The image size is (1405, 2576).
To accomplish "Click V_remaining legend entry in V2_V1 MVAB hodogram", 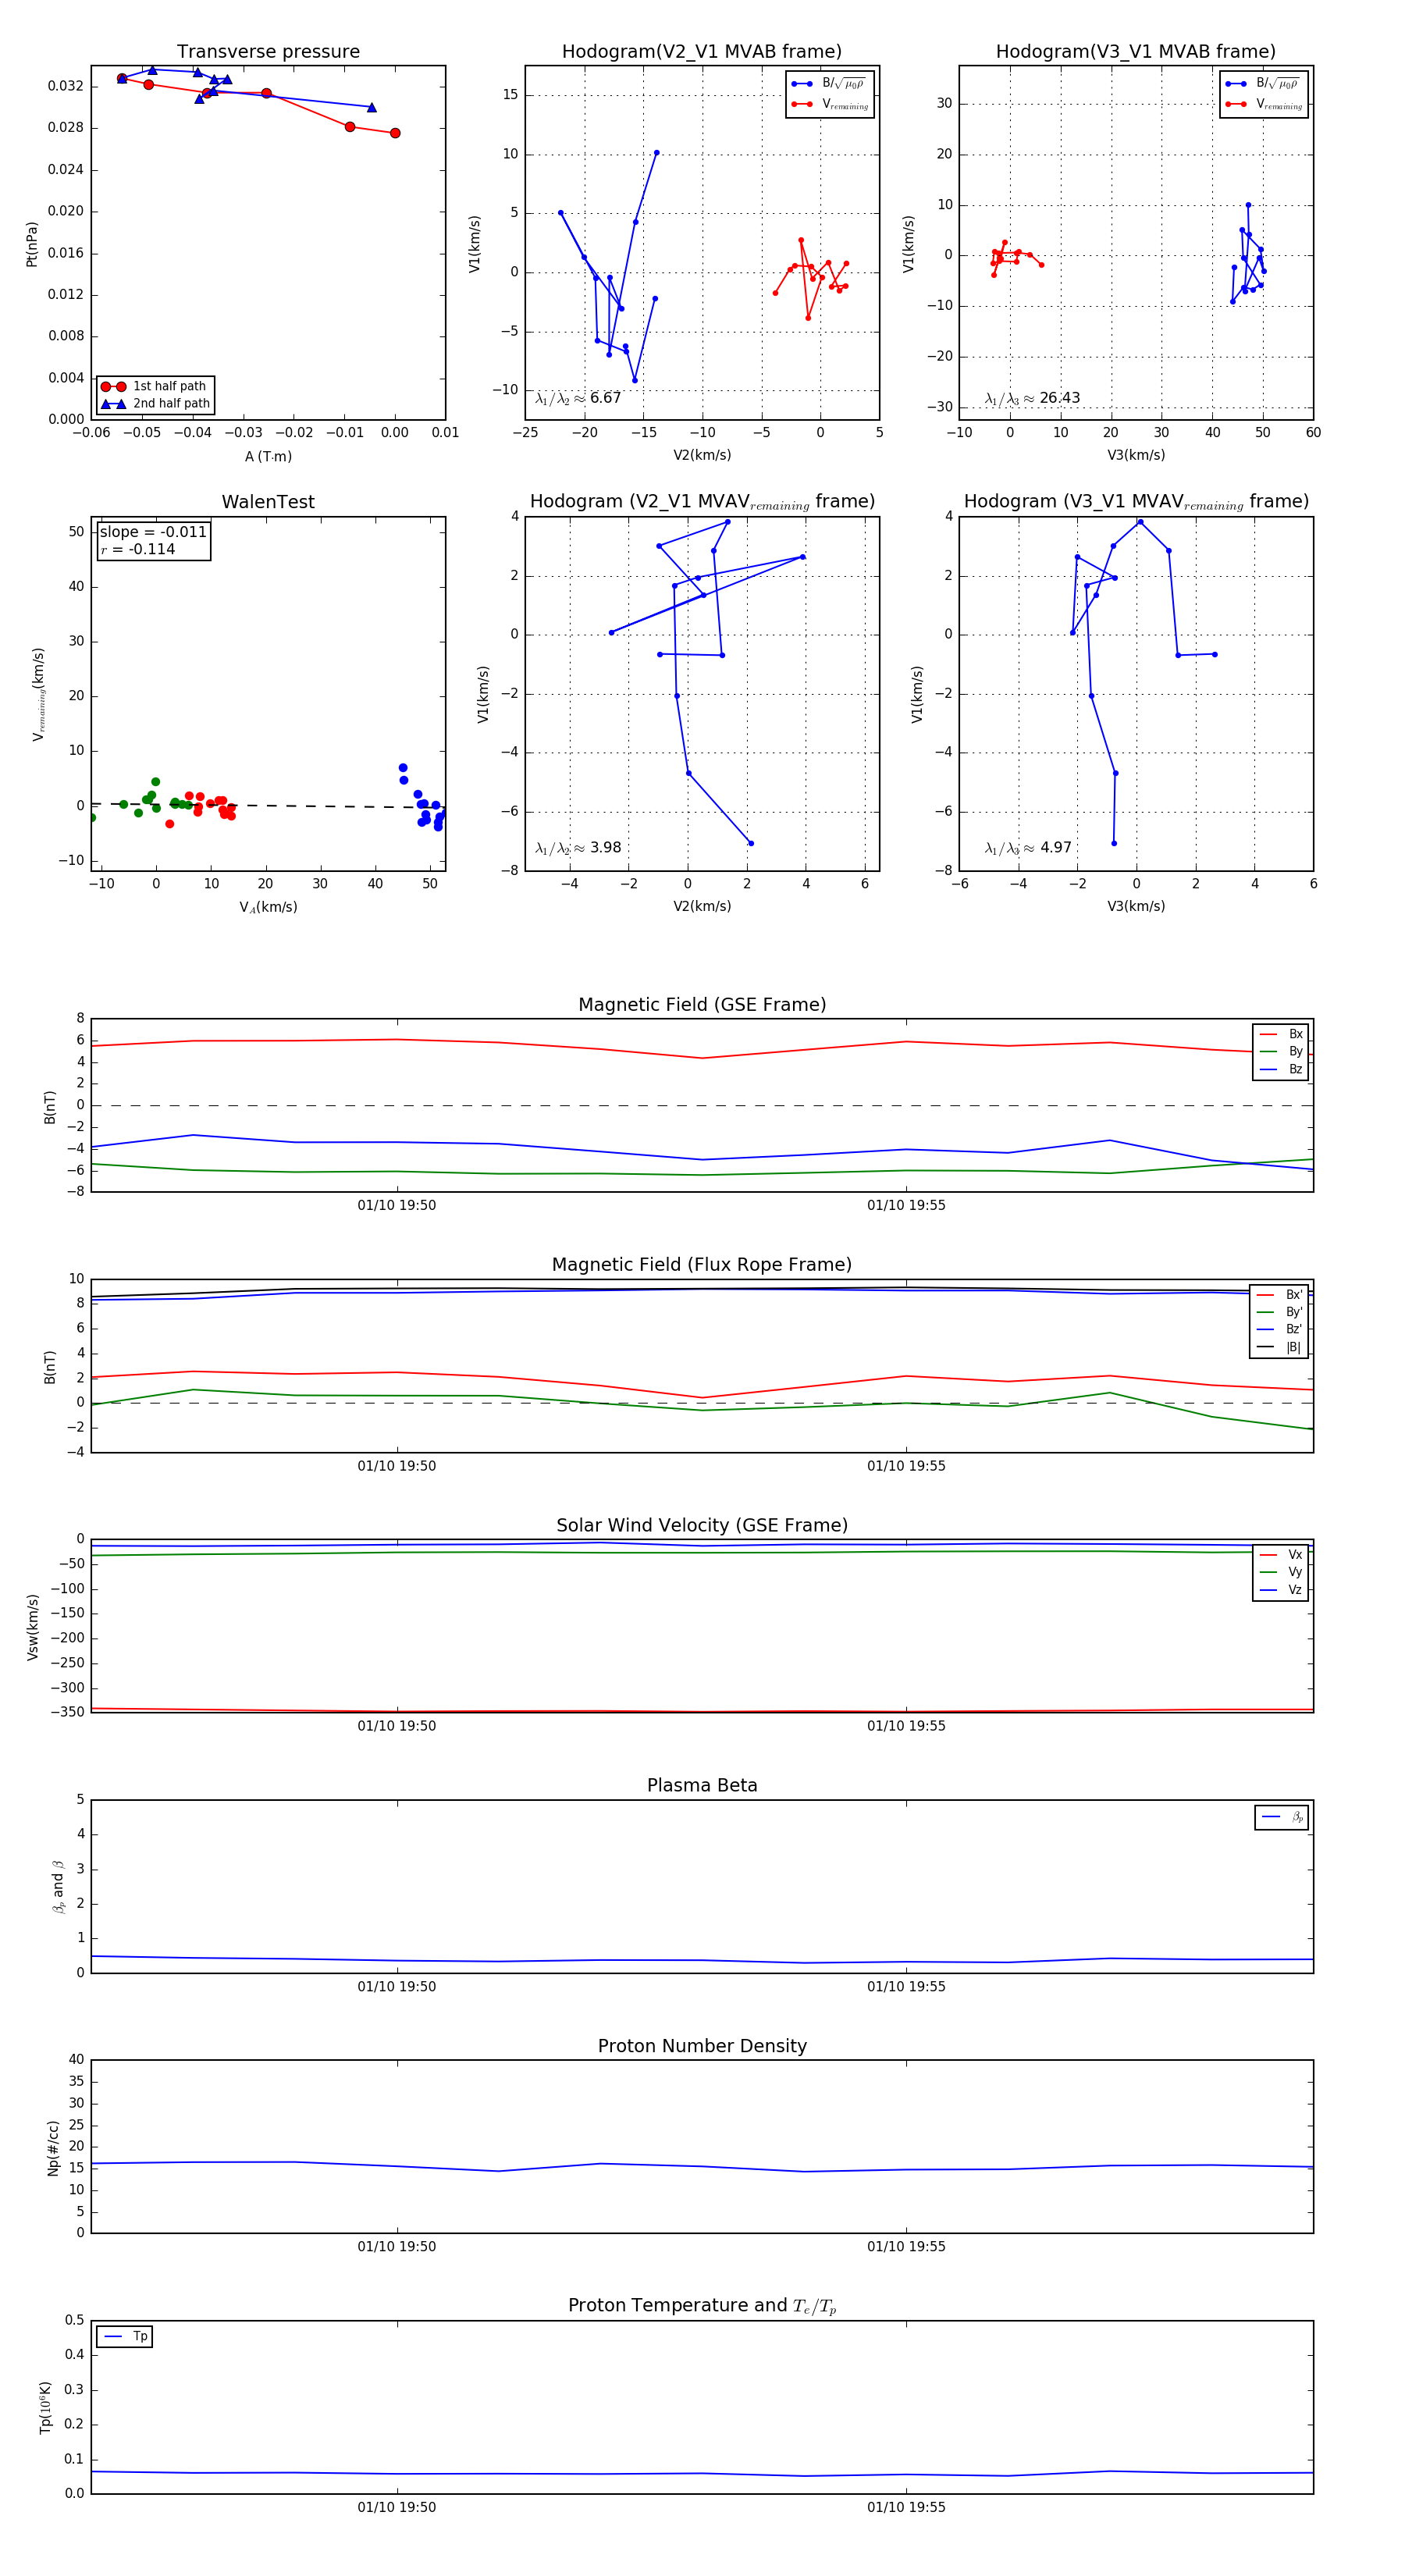I will [x=830, y=104].
